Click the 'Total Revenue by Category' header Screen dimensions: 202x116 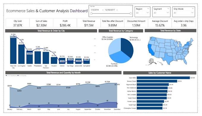(121, 31)
